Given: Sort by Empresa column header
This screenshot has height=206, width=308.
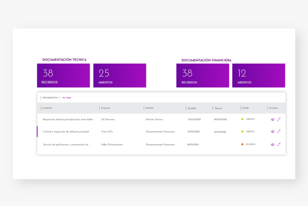Looking at the screenshot, I should (105, 108).
